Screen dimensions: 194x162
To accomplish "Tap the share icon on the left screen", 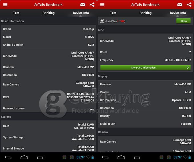I will [92, 5].
